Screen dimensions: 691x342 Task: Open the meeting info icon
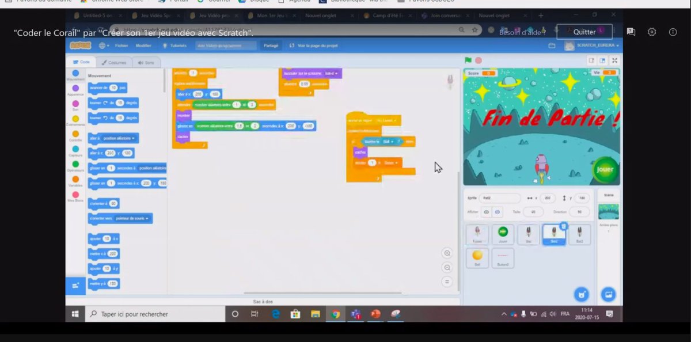pos(673,32)
